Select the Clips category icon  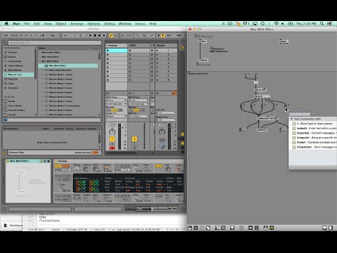(x=6, y=84)
